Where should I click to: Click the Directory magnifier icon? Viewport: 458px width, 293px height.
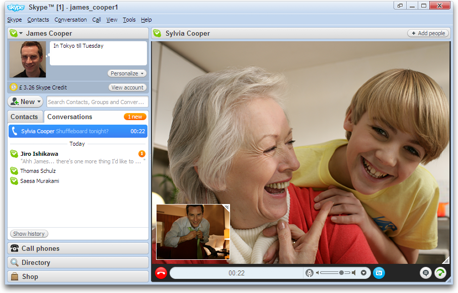(15, 262)
